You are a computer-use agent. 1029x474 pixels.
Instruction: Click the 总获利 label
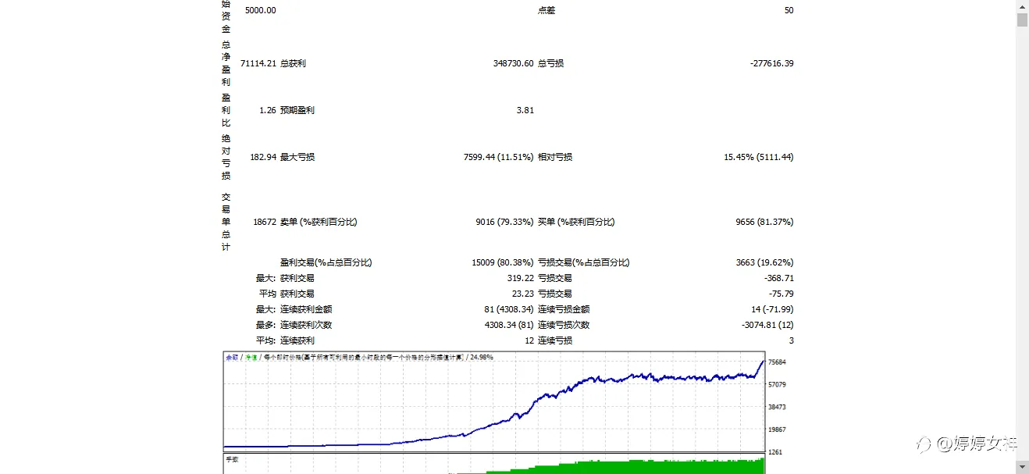(293, 63)
